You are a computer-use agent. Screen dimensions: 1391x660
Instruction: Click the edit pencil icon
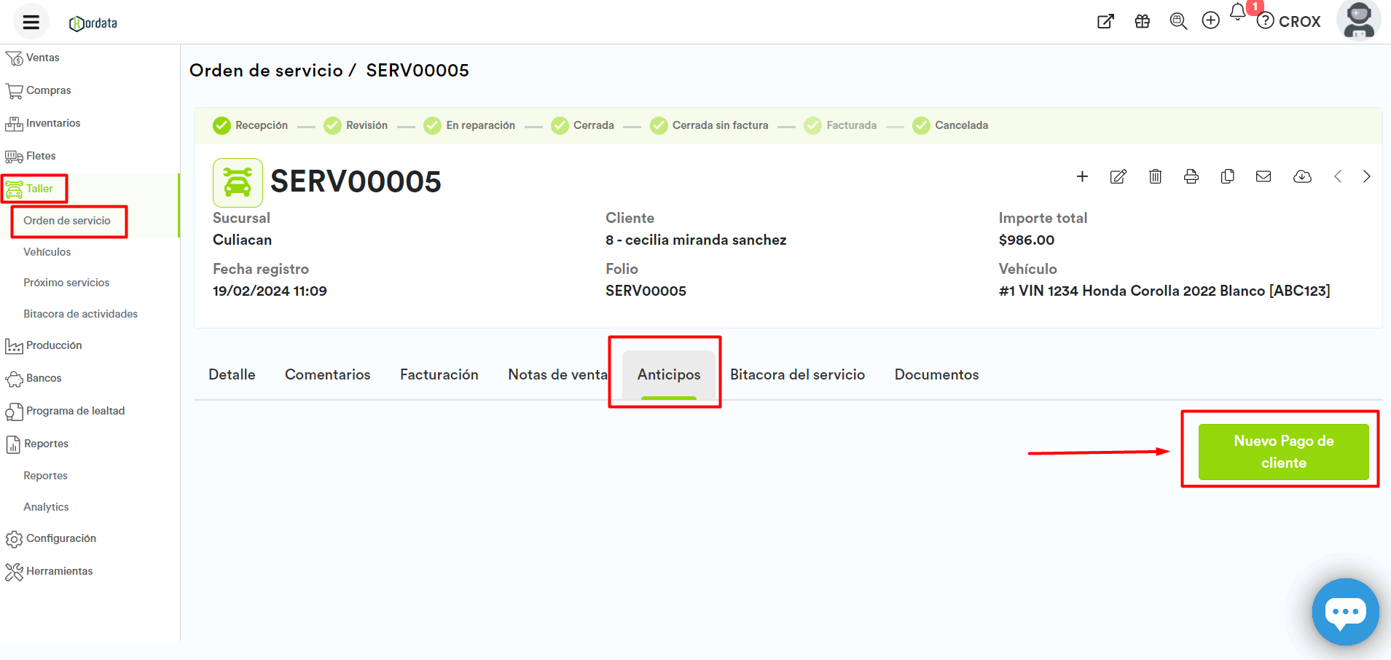1118,176
